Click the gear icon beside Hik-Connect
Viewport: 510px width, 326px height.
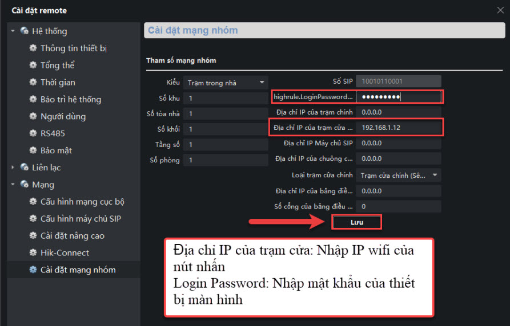tap(33, 253)
